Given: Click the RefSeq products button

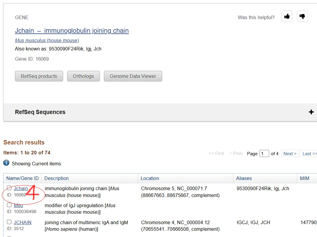Looking at the screenshot, I should (x=39, y=76).
